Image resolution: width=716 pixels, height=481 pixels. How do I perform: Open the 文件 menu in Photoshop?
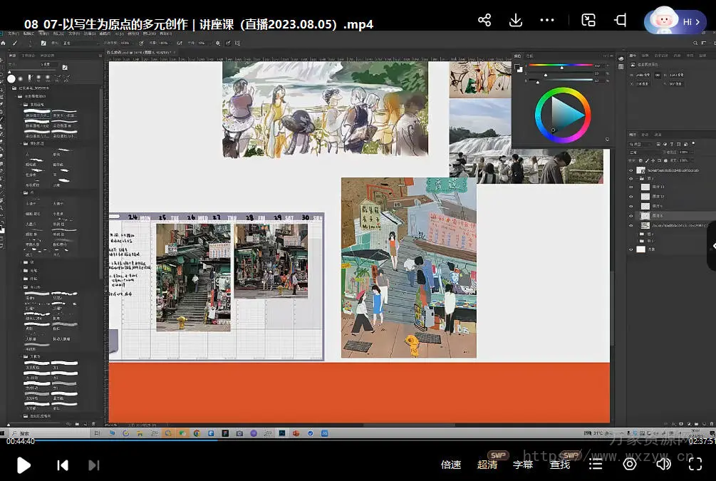[x=13, y=33]
